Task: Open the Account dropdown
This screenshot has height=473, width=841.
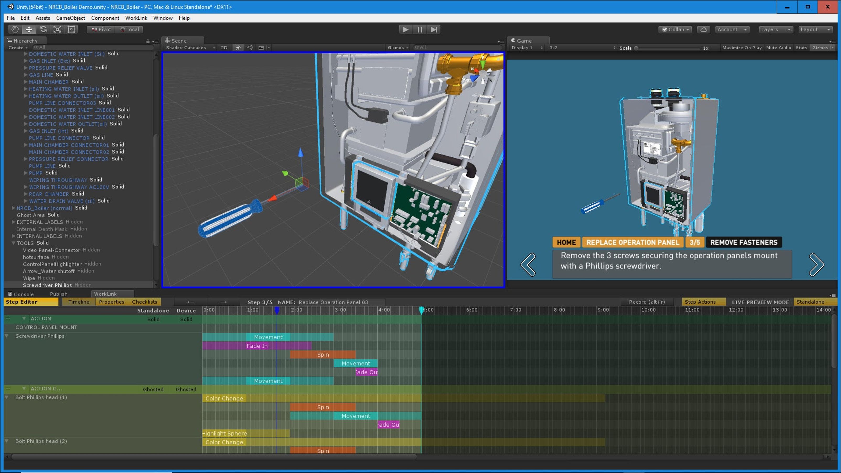Action: (732, 29)
